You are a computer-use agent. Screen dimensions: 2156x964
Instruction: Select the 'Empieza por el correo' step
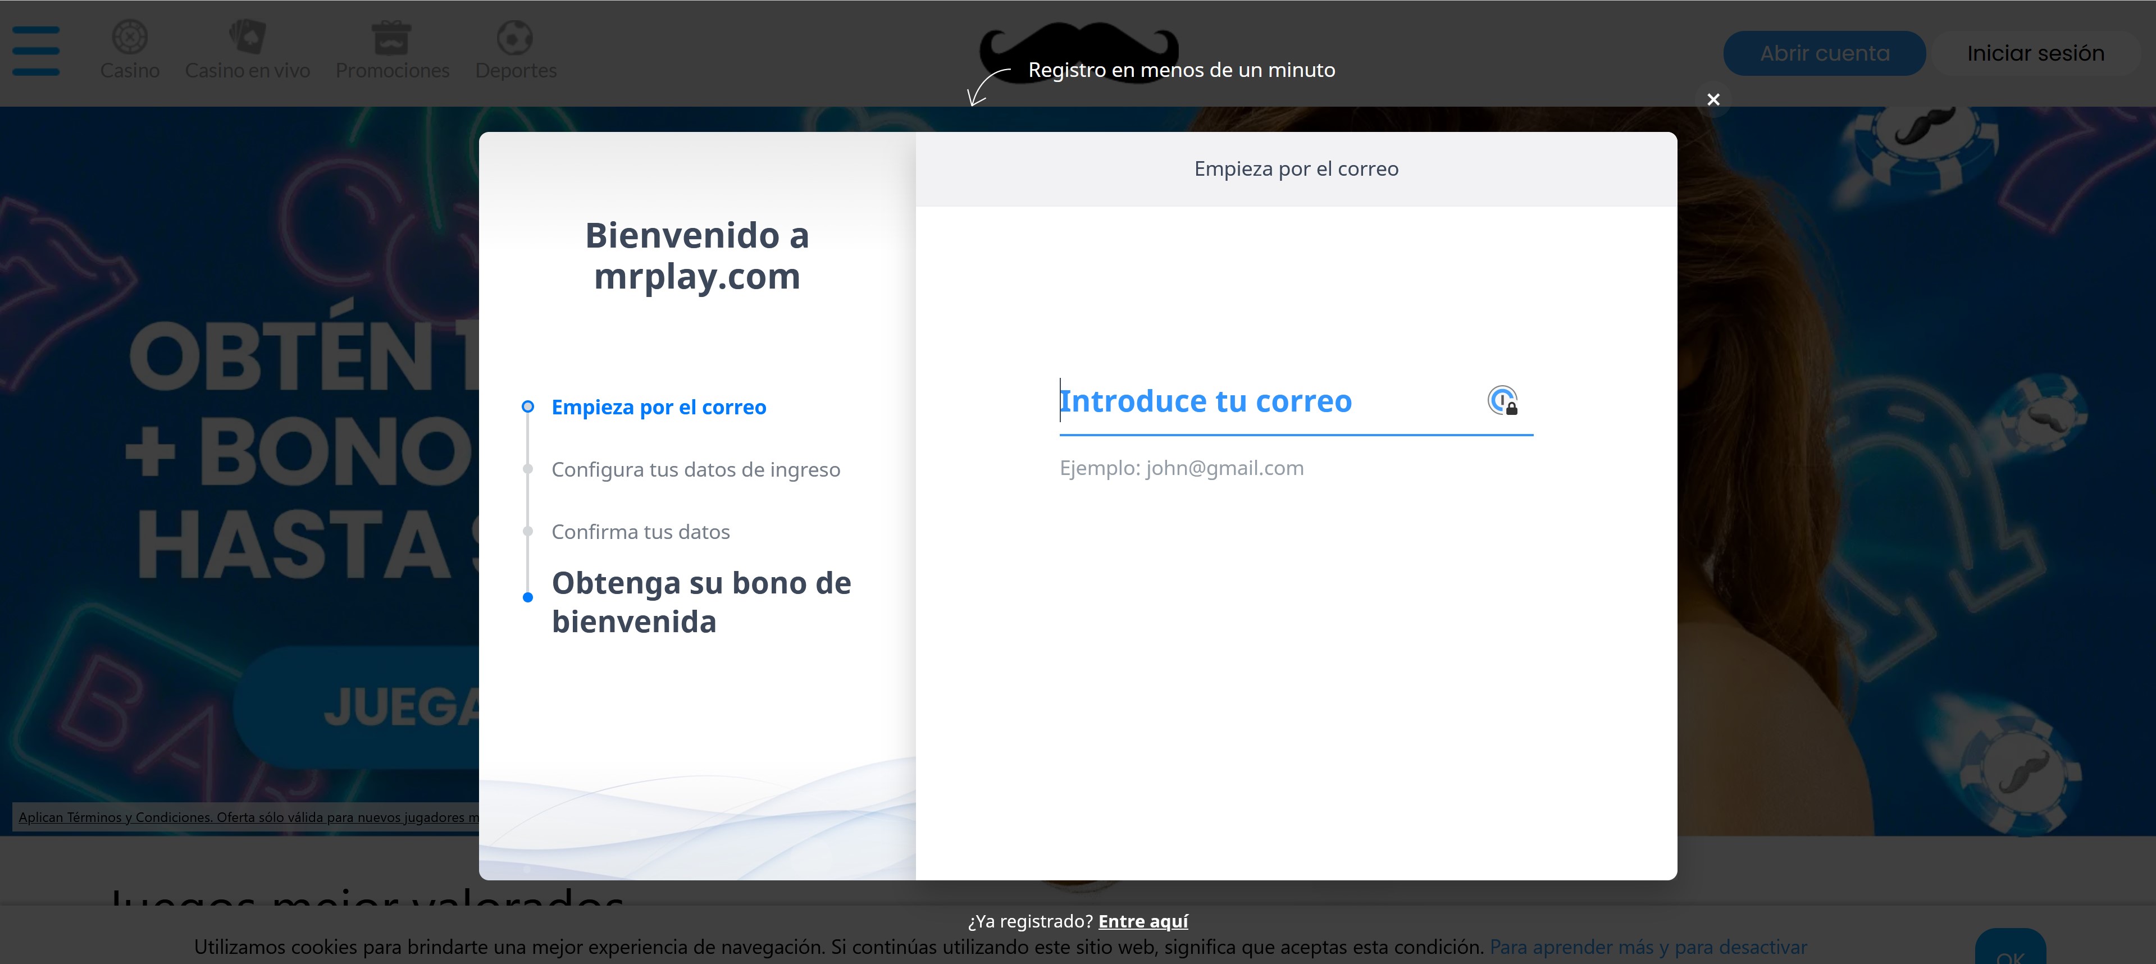pos(658,408)
